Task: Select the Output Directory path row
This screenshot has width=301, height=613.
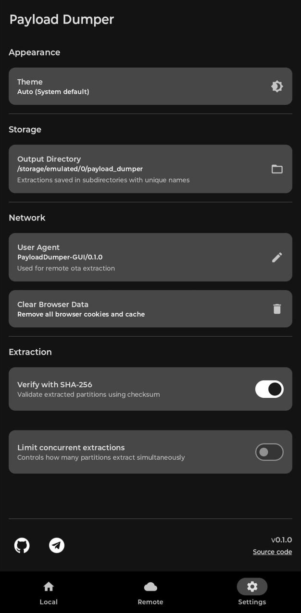Action: pyautogui.click(x=80, y=169)
